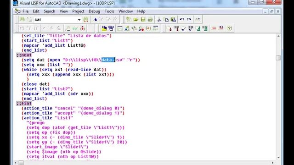The width and height of the screenshot is (294, 165).
Task: Open the Help menu
Action: click(x=141, y=11)
